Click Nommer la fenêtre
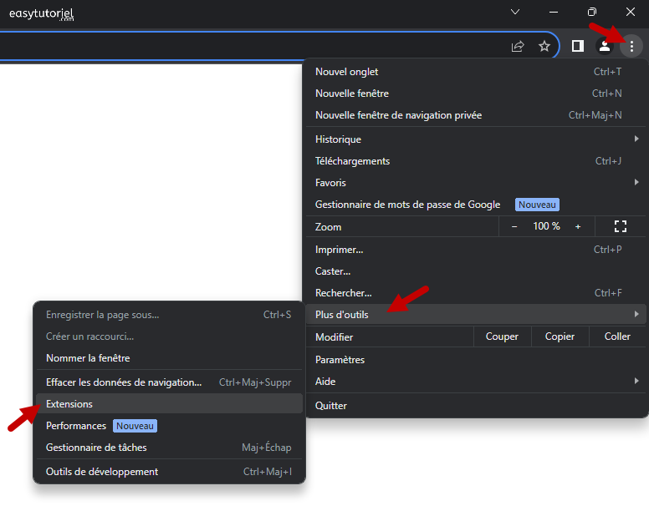Image resolution: width=649 pixels, height=506 pixels. [x=169, y=358]
